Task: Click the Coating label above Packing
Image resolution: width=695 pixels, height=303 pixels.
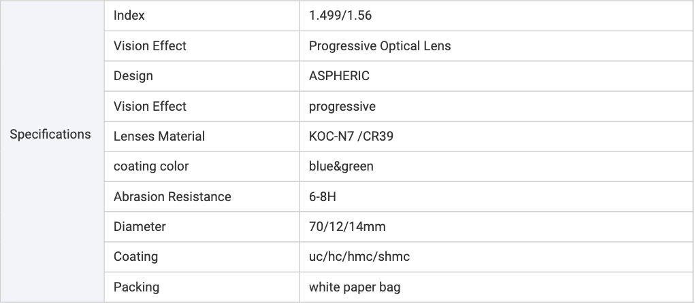Action: click(135, 257)
